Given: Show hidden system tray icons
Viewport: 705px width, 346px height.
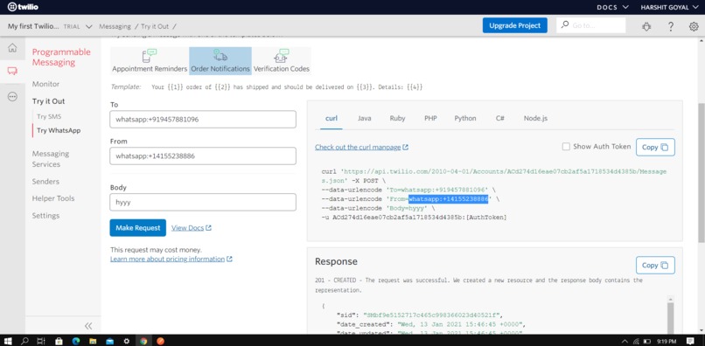Looking at the screenshot, I should click(x=625, y=341).
